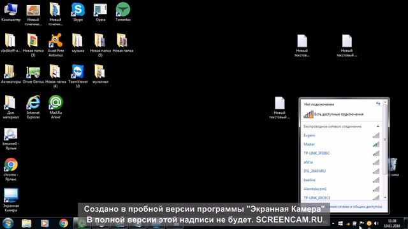Select the Avast Free Antivirus shortcut
The height and width of the screenshot is (229, 408).
pos(55,45)
